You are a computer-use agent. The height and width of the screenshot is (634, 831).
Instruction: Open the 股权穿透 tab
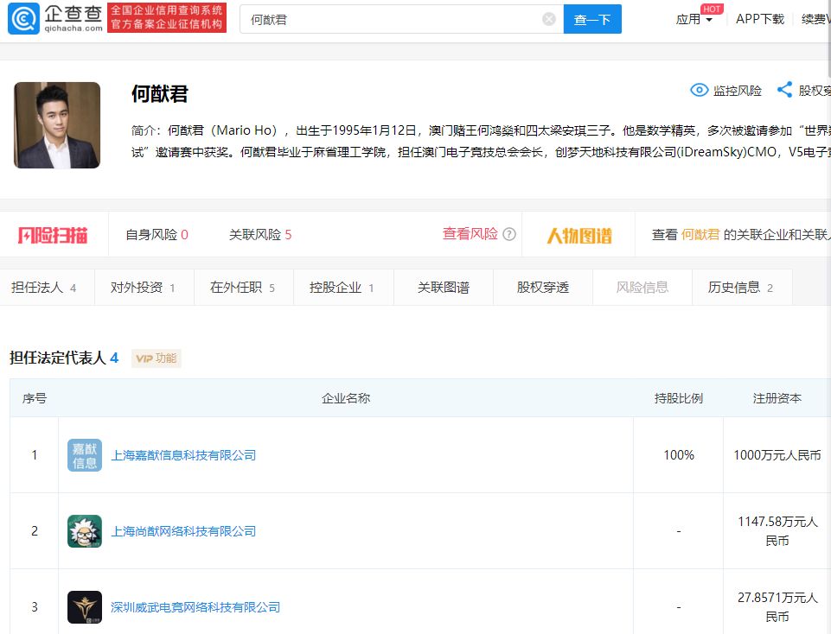(x=543, y=288)
